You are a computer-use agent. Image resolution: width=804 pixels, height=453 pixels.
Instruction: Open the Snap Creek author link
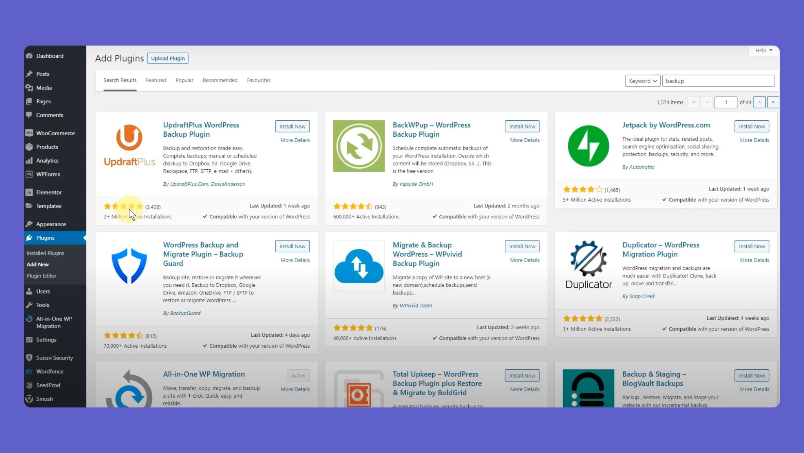pos(642,296)
